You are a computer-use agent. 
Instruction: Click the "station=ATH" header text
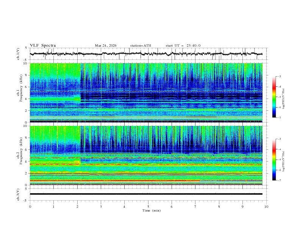[x=141, y=45]
